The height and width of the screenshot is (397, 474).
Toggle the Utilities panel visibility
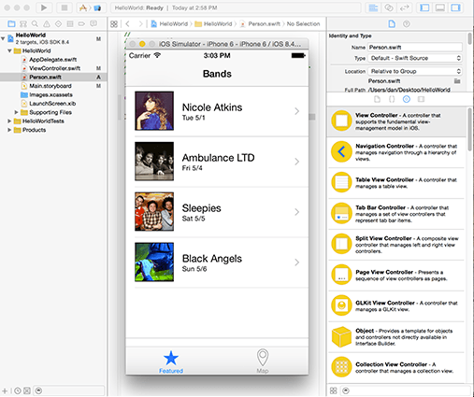455,7
